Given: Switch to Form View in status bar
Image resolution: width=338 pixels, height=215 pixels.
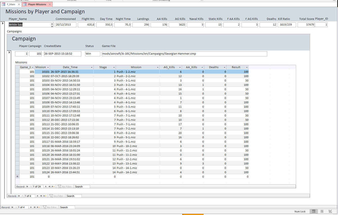Looking at the screenshot, I should (x=314, y=211).
